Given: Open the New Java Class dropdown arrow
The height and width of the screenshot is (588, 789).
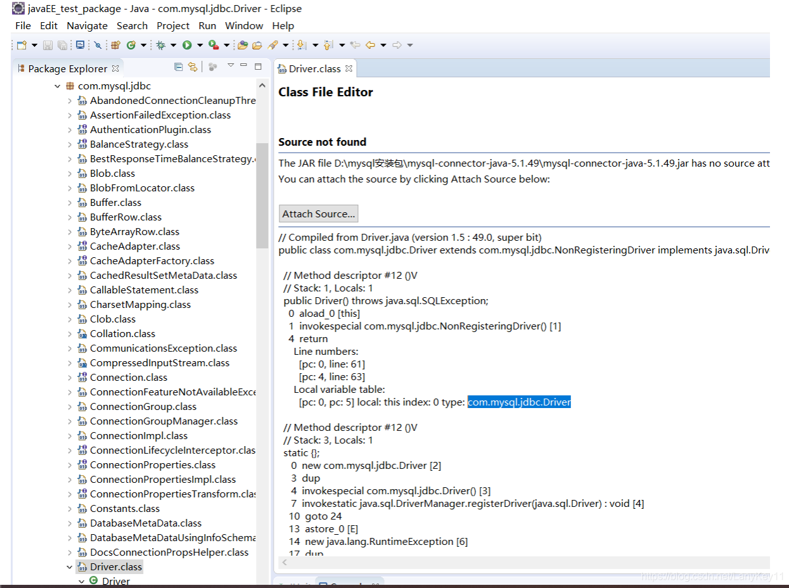Looking at the screenshot, I should [x=143, y=45].
